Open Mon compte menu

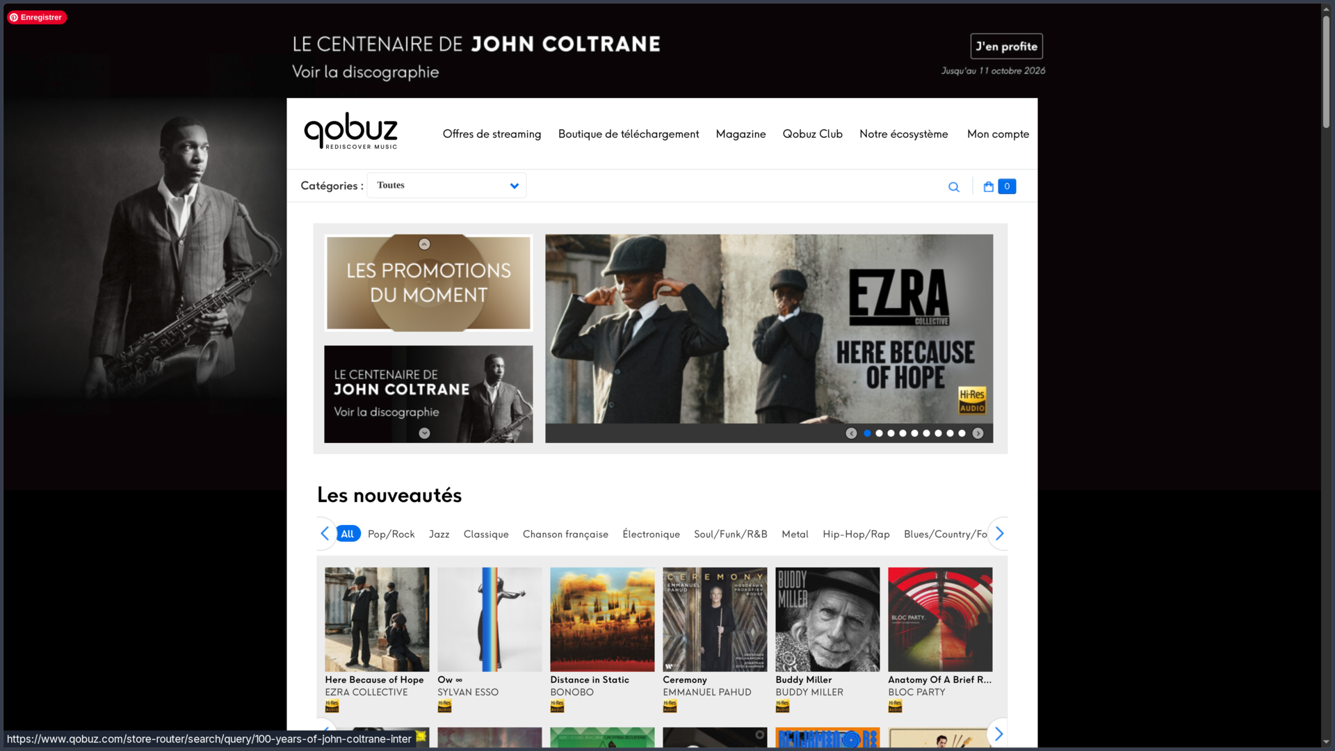[x=998, y=134]
